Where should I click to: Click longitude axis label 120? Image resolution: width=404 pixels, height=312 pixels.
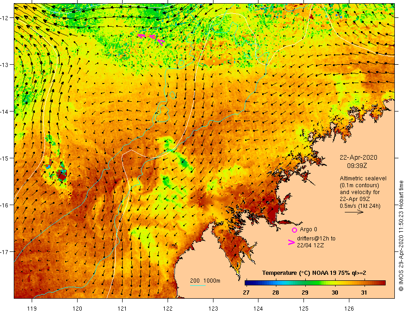coord(77,308)
